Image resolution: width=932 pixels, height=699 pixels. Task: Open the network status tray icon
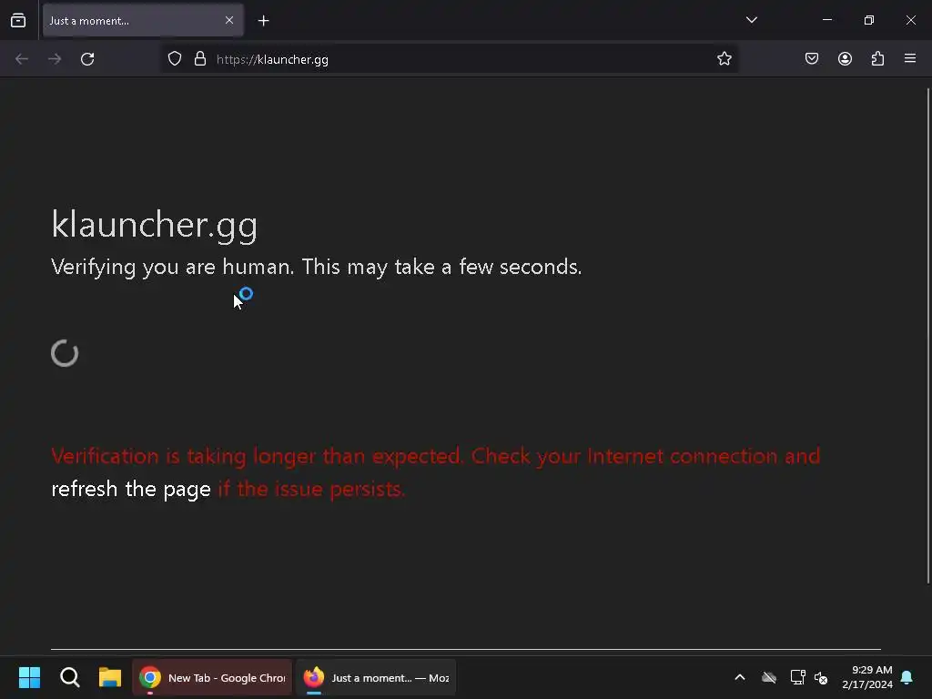[797, 677]
